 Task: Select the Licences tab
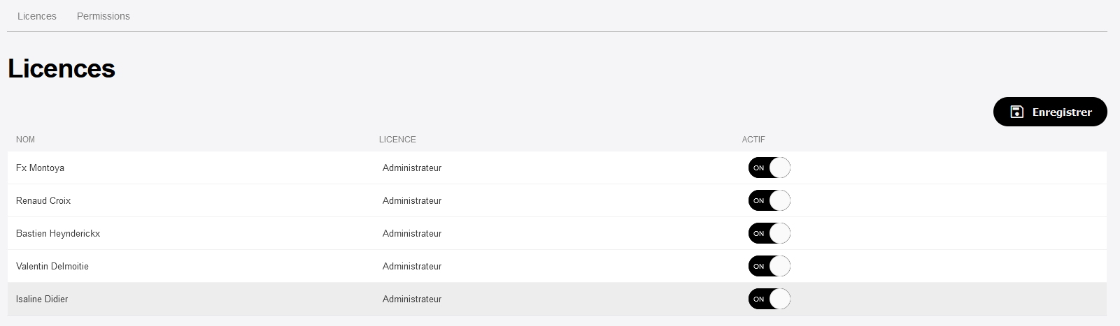click(37, 16)
